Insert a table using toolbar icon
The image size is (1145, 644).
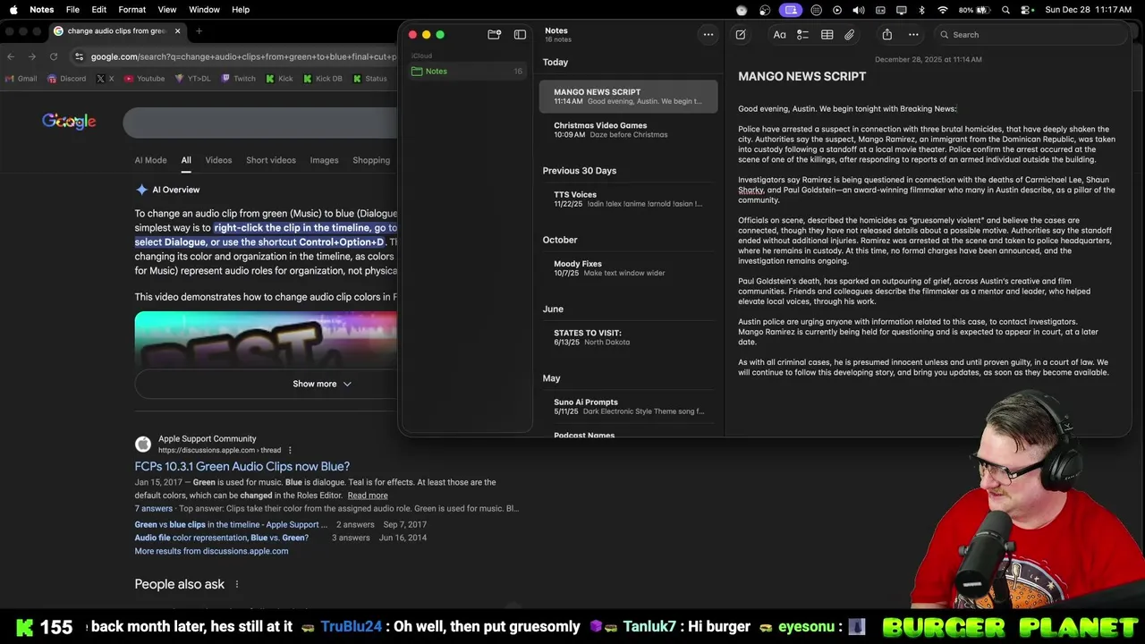pos(827,35)
